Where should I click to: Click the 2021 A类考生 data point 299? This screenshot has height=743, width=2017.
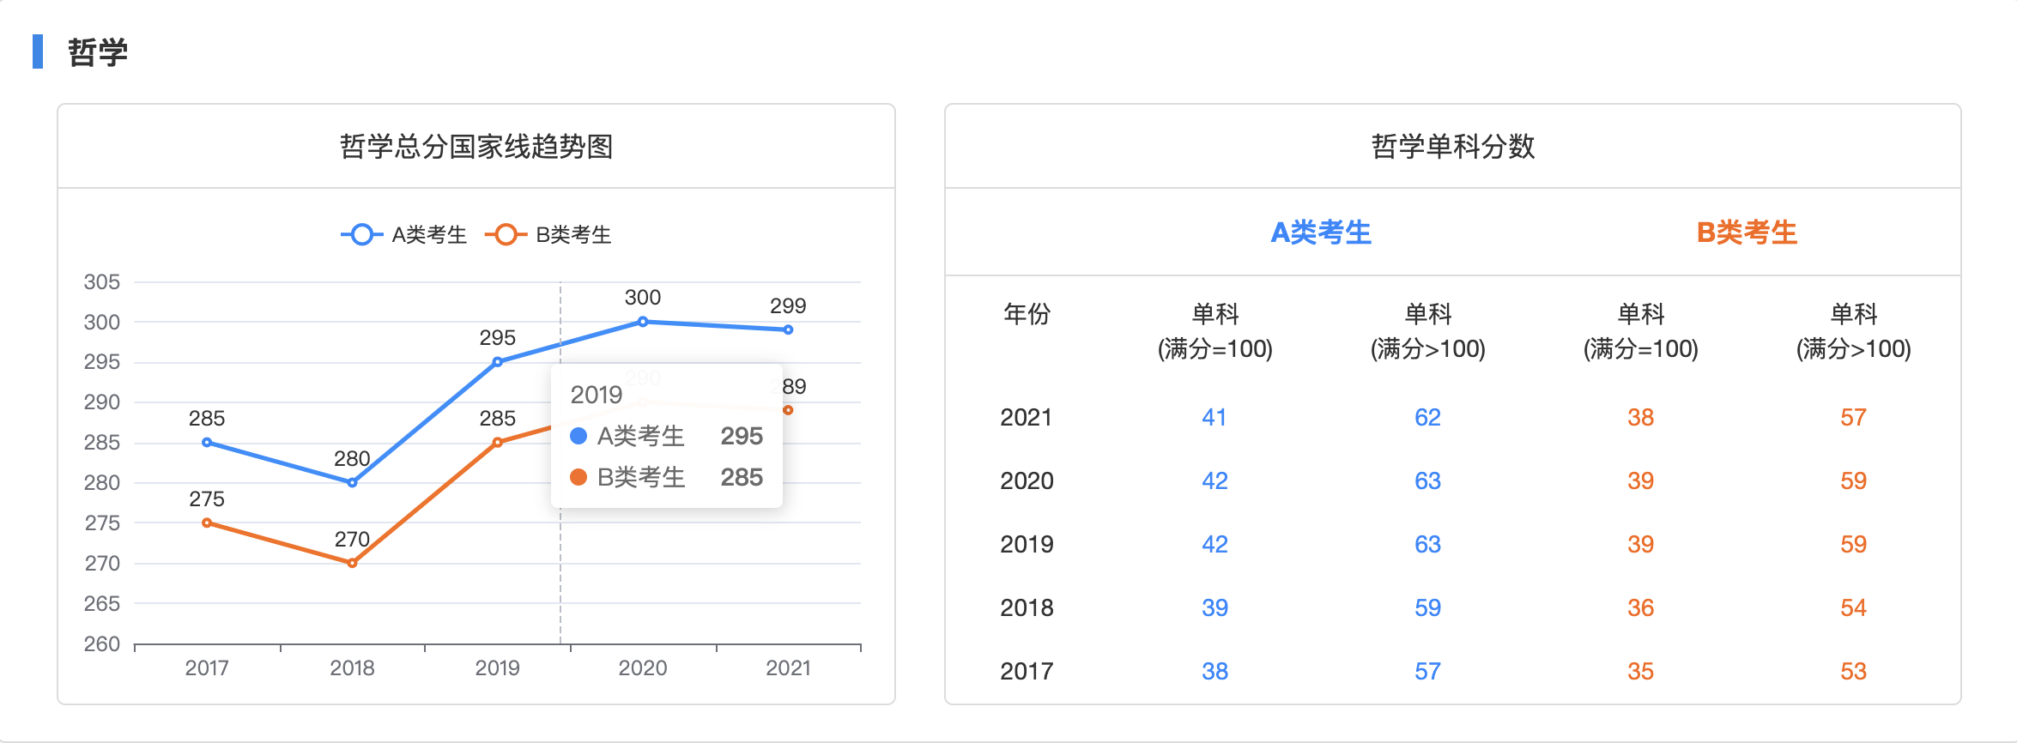(x=788, y=329)
